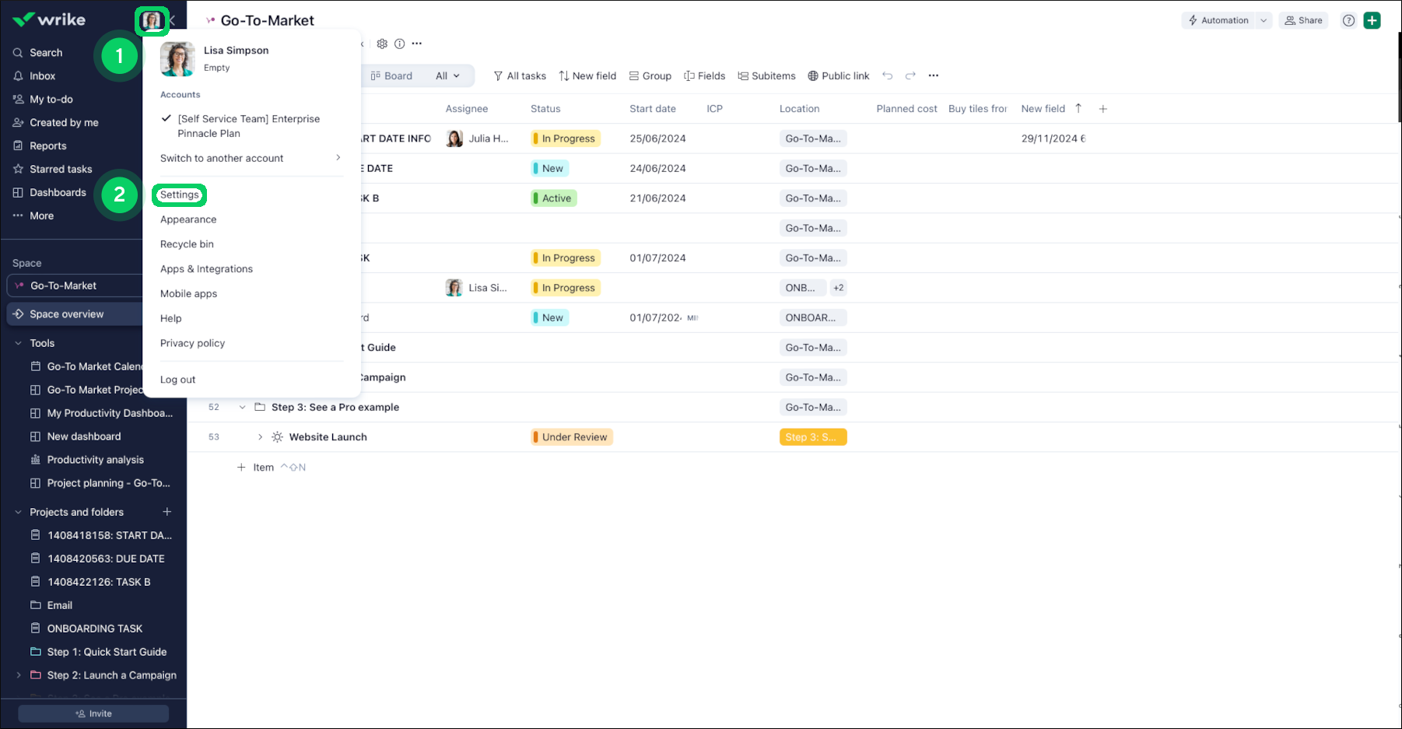
Task: Click Lisa Simpson's profile photo in menu
Action: [x=177, y=59]
